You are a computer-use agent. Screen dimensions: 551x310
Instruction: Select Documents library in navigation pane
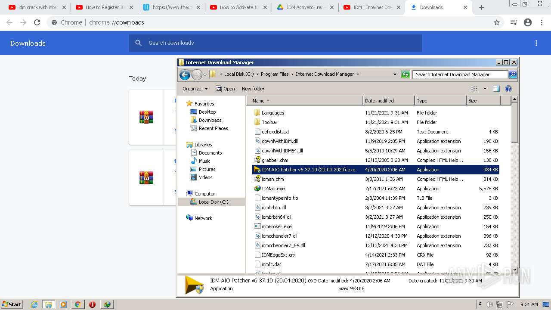point(210,153)
